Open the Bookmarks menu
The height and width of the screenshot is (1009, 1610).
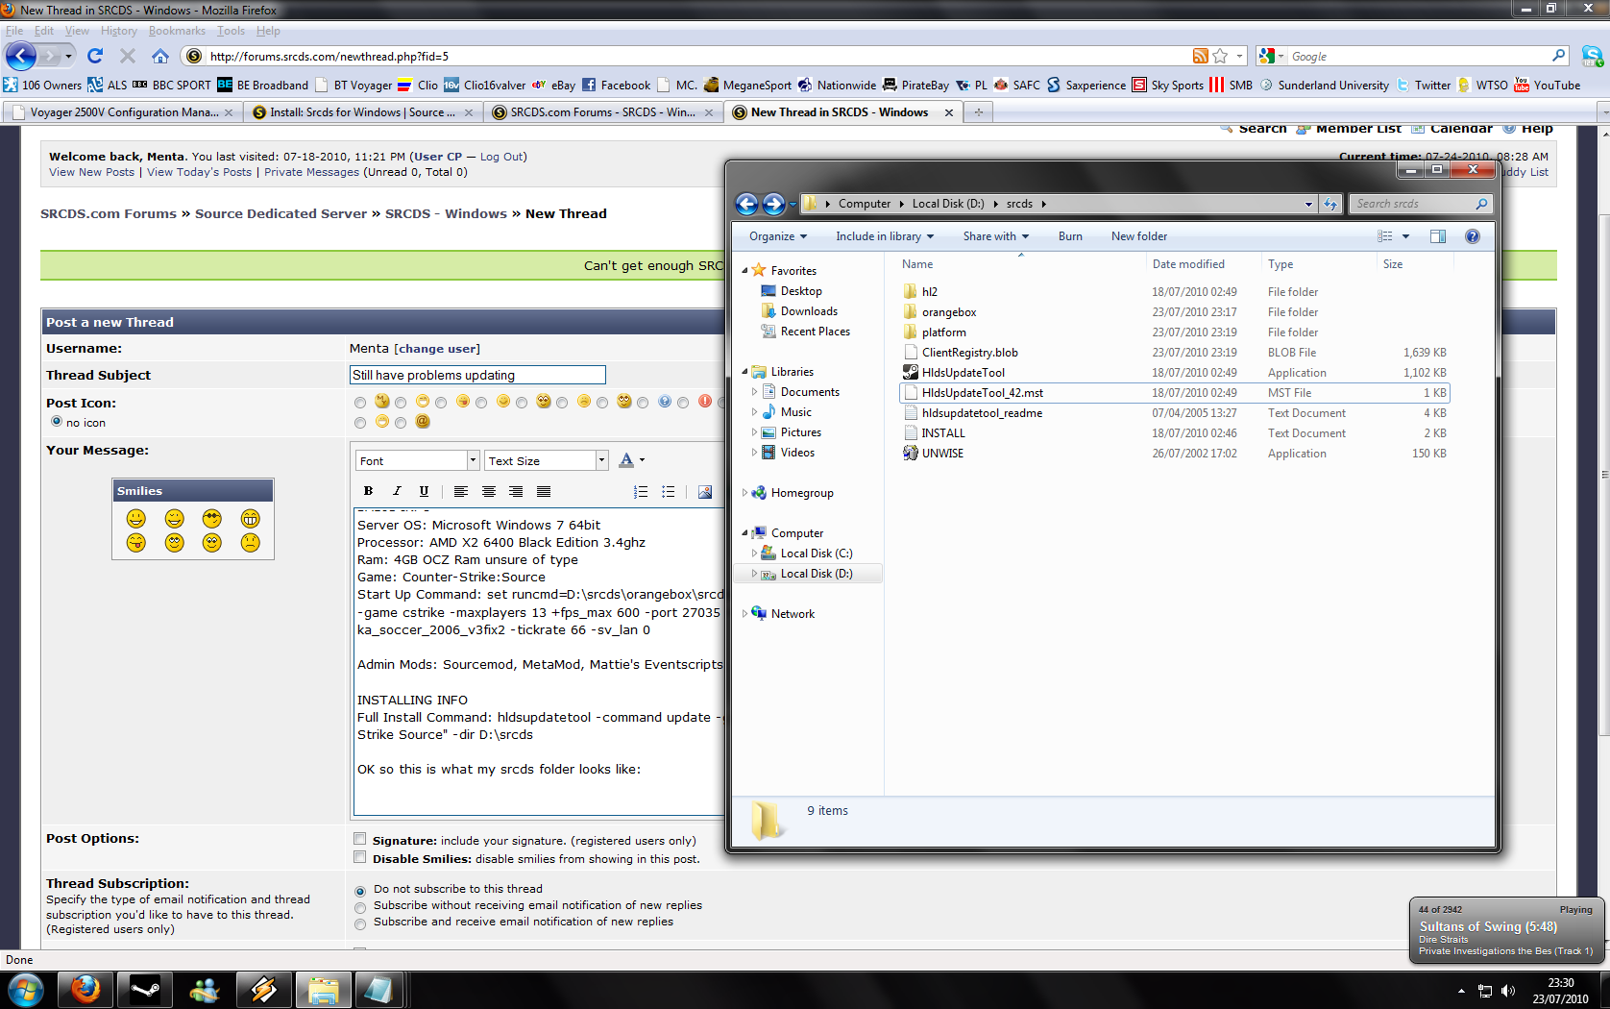coord(177,31)
